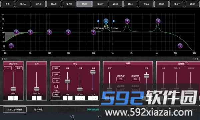Select EQ band node 8 on graph
The height and width of the screenshot is (120, 200).
[158, 21]
